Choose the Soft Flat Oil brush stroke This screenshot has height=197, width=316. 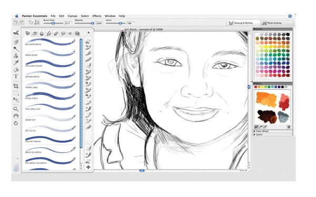[x=50, y=129]
